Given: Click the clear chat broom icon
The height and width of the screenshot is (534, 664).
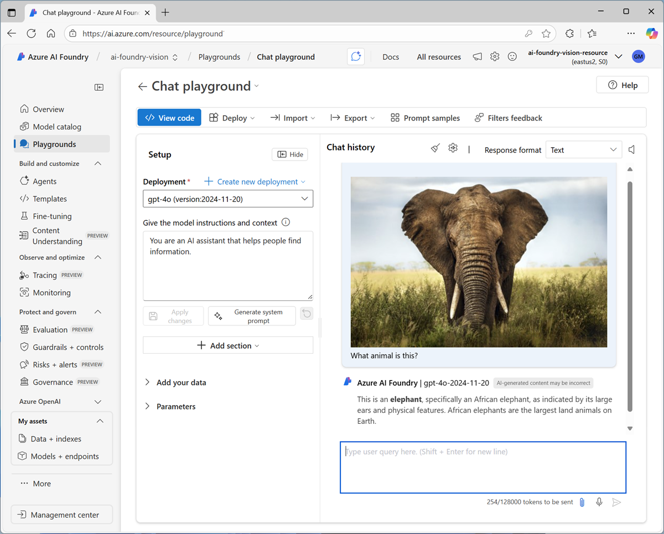Looking at the screenshot, I should click(435, 148).
